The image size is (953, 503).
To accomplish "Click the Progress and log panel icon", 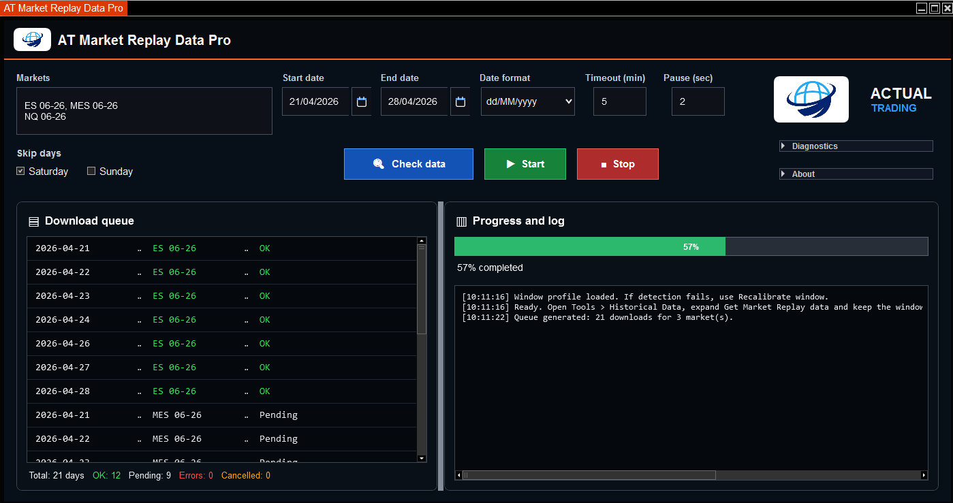I will [x=461, y=221].
